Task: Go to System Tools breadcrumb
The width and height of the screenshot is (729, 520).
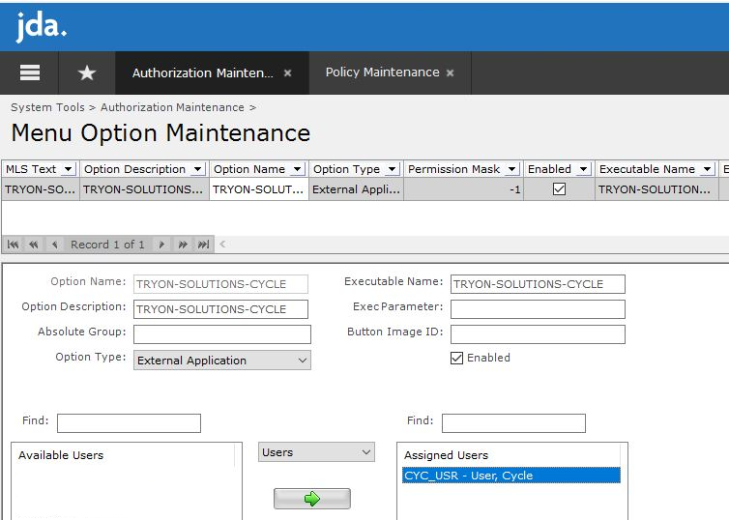Action: [x=48, y=107]
